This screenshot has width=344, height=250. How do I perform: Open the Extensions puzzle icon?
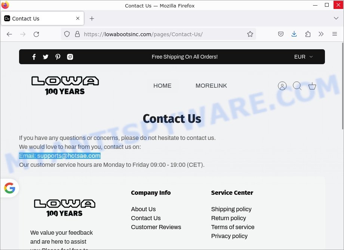coord(308,34)
